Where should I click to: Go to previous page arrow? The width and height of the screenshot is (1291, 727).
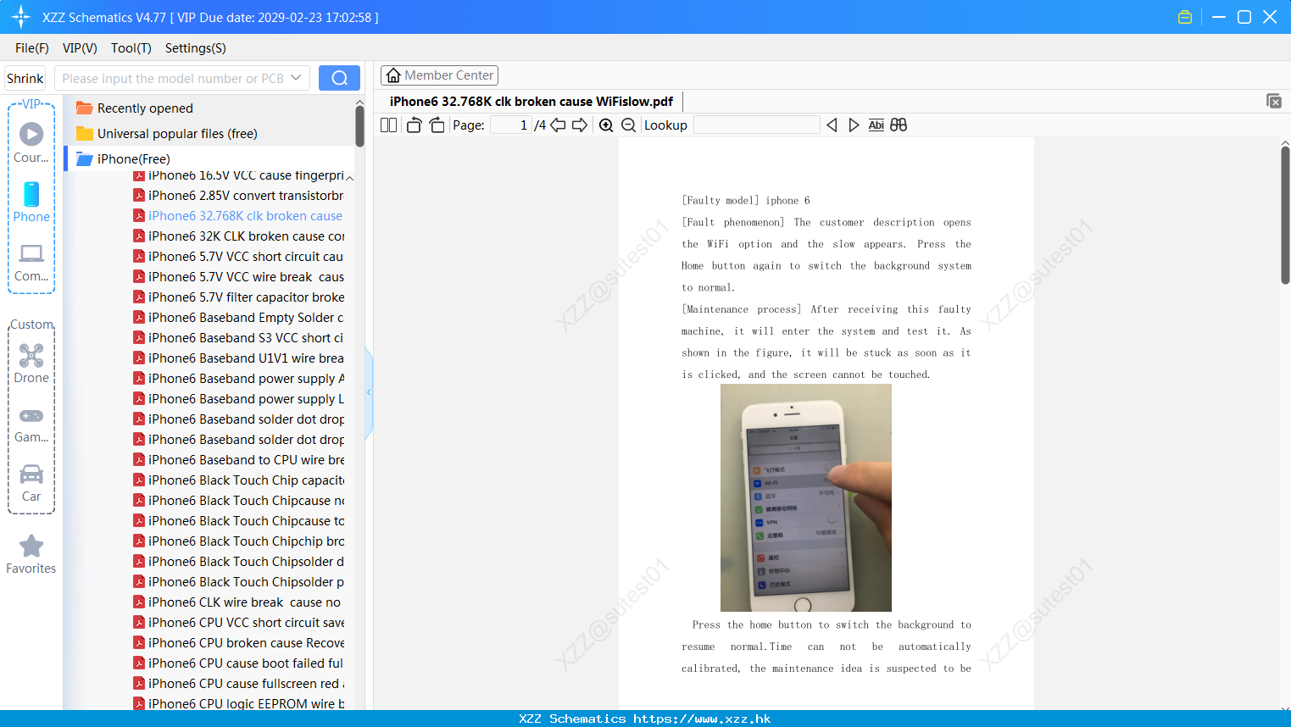click(558, 125)
